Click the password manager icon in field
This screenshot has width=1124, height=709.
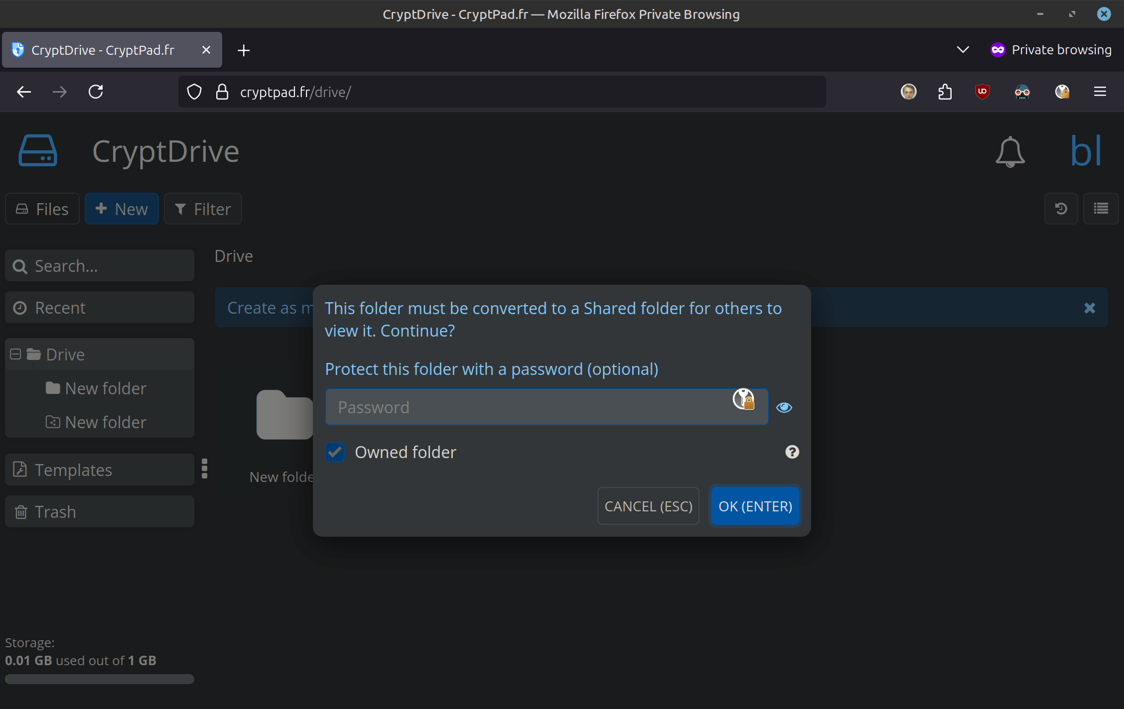click(x=743, y=399)
